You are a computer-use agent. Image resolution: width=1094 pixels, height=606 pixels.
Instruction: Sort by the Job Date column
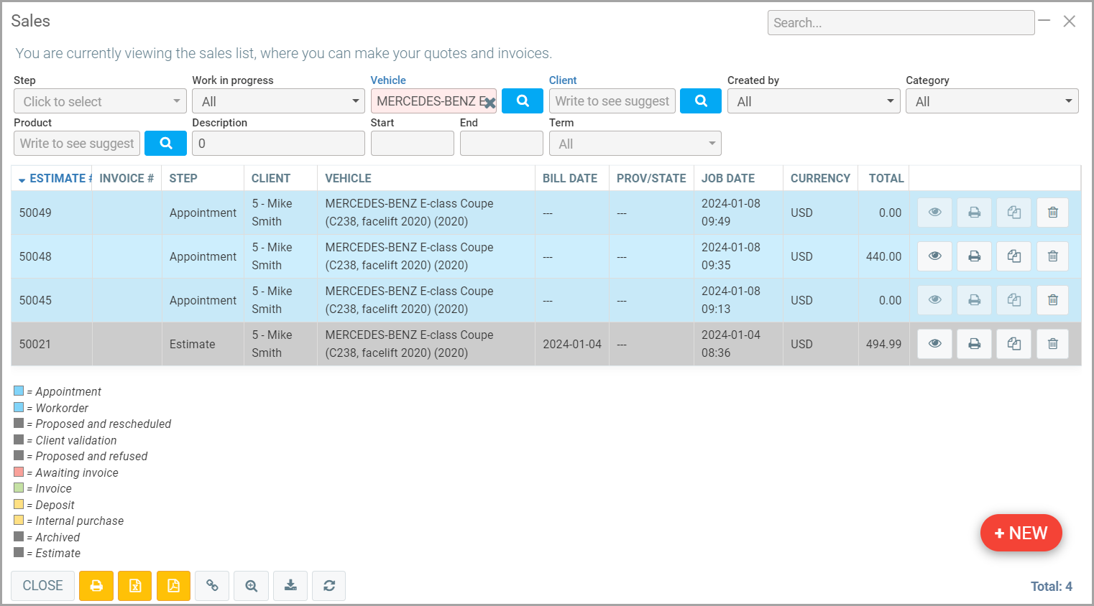click(727, 178)
